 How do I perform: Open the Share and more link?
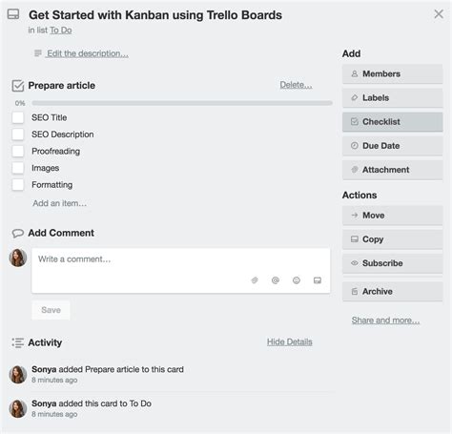click(x=385, y=320)
